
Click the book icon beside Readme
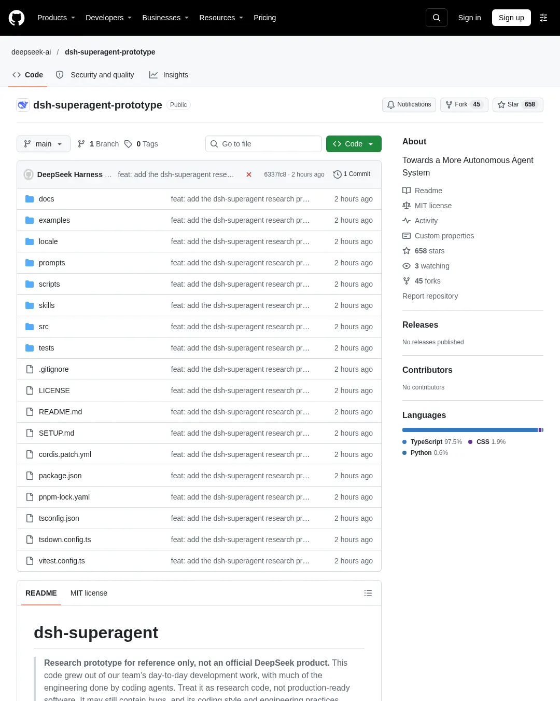pos(407,191)
